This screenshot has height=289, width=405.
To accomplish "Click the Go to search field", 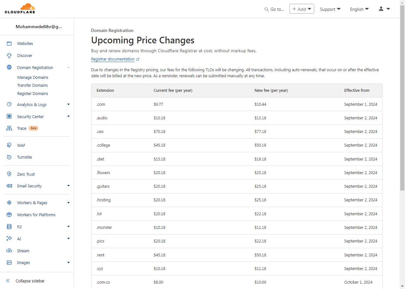I will [274, 9].
